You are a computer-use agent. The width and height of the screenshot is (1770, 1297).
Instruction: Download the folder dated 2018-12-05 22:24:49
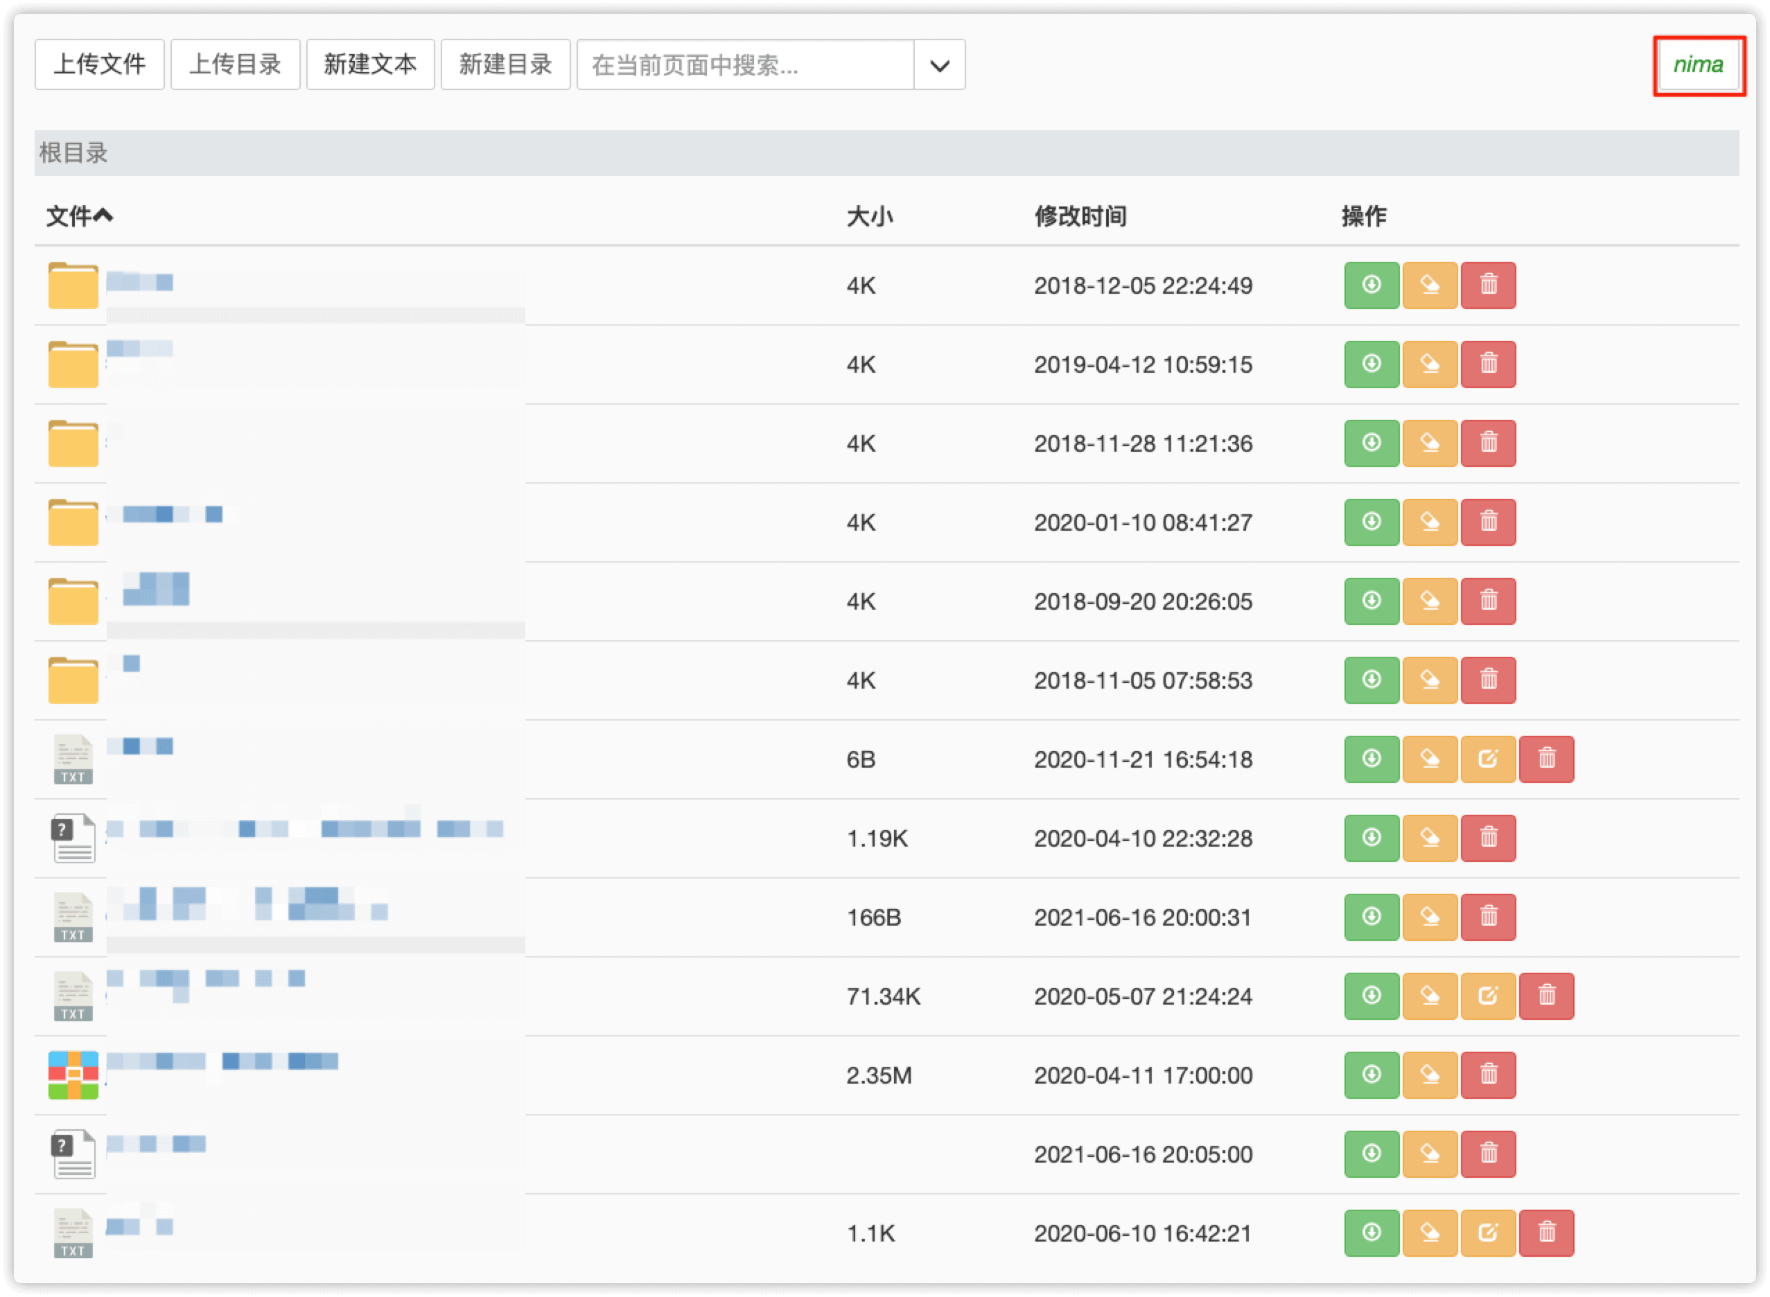[1371, 285]
